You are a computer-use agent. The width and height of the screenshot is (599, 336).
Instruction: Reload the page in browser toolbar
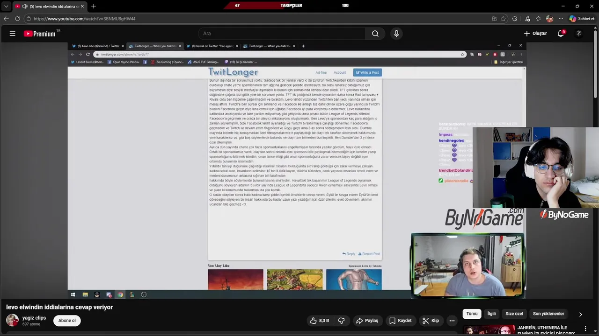coord(17,19)
